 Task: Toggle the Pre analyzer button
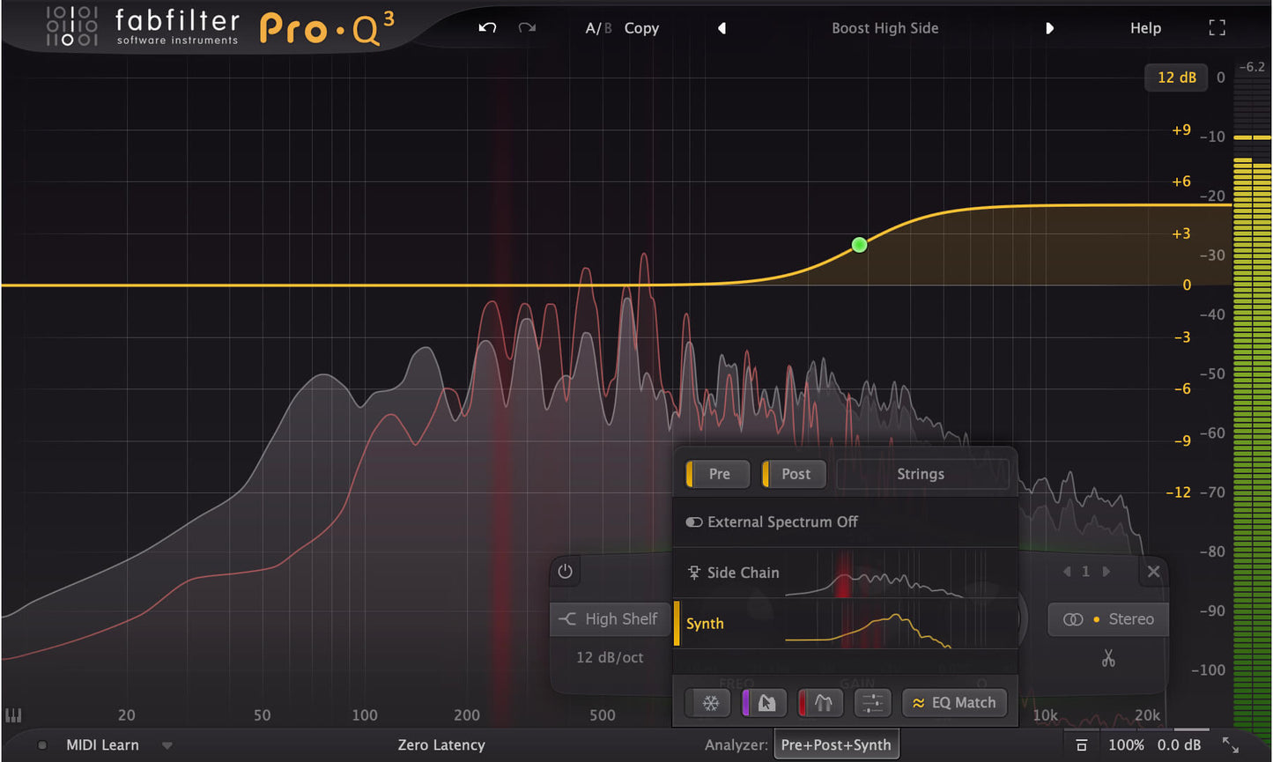(718, 474)
